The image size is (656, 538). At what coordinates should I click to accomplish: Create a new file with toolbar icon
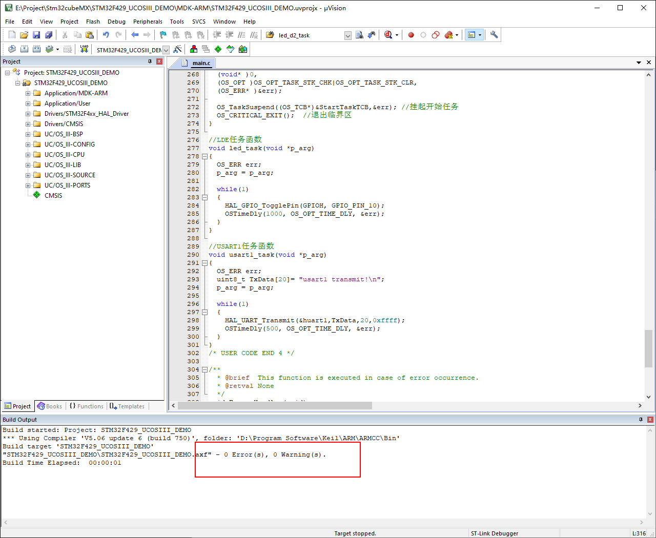tap(12, 35)
